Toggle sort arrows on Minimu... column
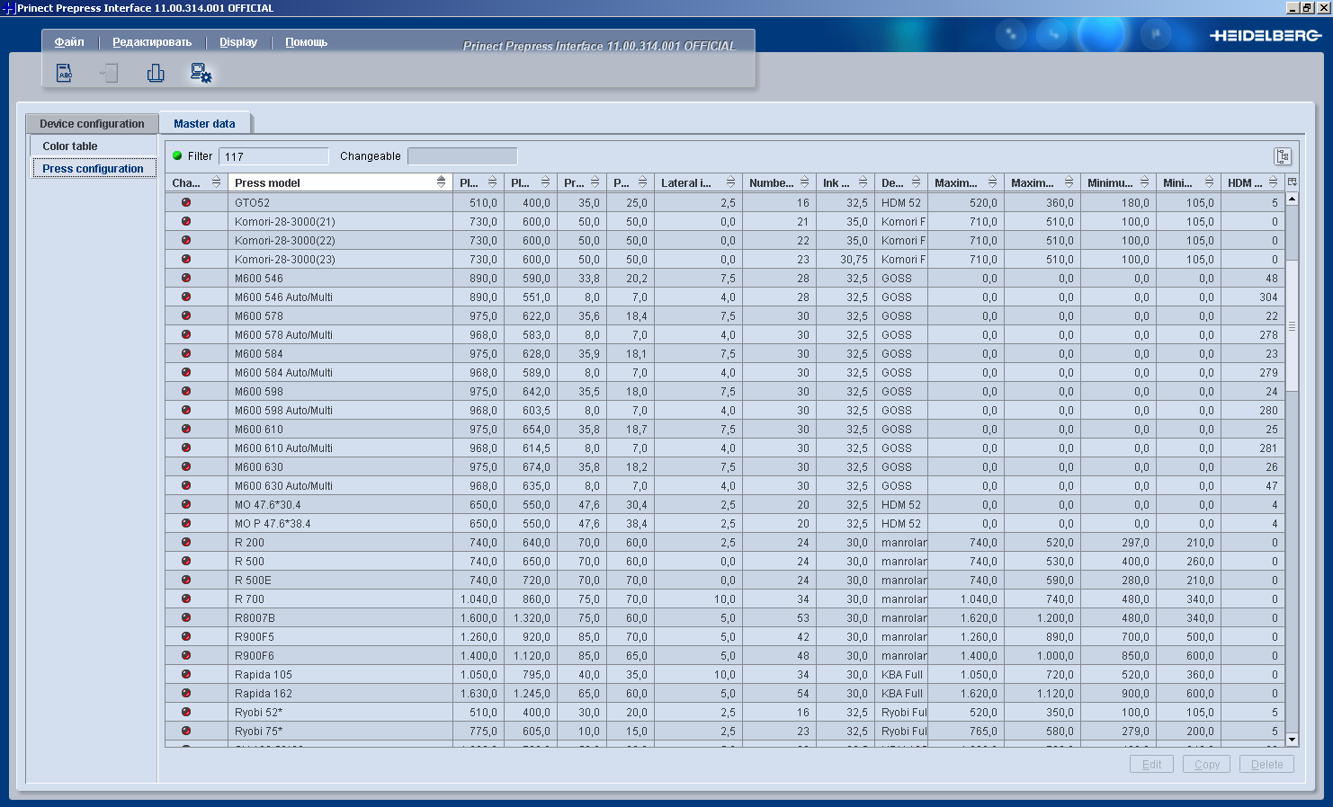The width and height of the screenshot is (1333, 807). point(1144,182)
